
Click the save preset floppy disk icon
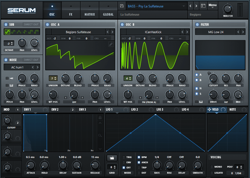click(x=122, y=6)
